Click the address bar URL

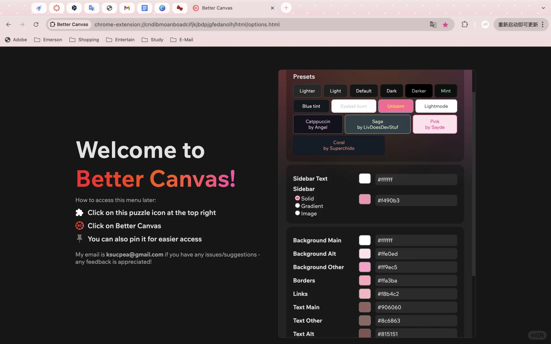[187, 25]
